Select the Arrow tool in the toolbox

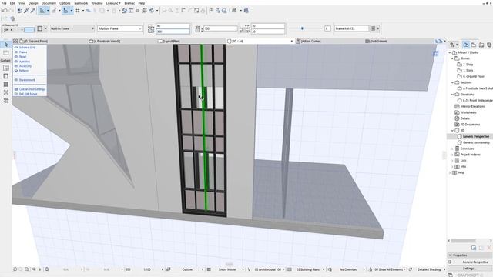click(x=6, y=45)
